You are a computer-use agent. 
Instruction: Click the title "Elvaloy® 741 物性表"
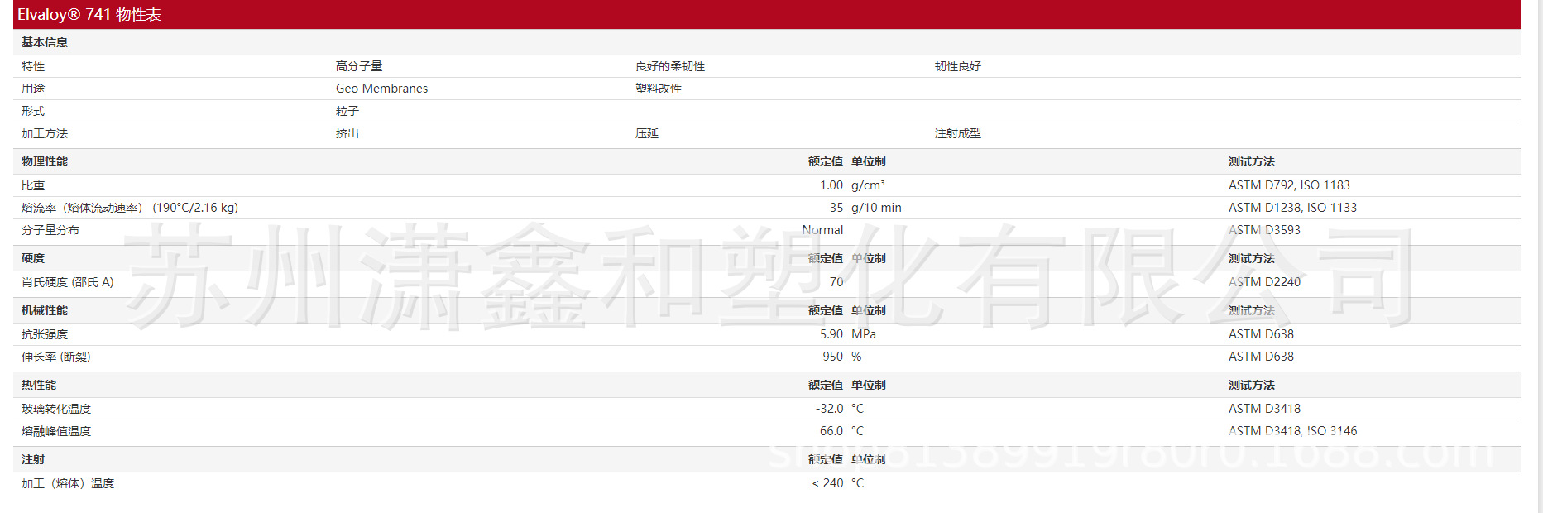coord(89,15)
